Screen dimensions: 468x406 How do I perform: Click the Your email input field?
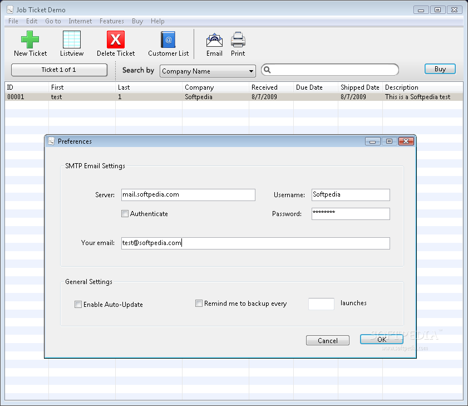[x=255, y=243]
